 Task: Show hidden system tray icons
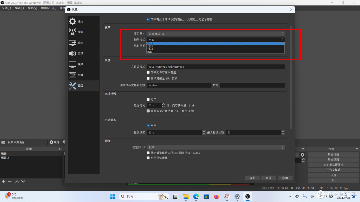pyautogui.click(x=290, y=196)
